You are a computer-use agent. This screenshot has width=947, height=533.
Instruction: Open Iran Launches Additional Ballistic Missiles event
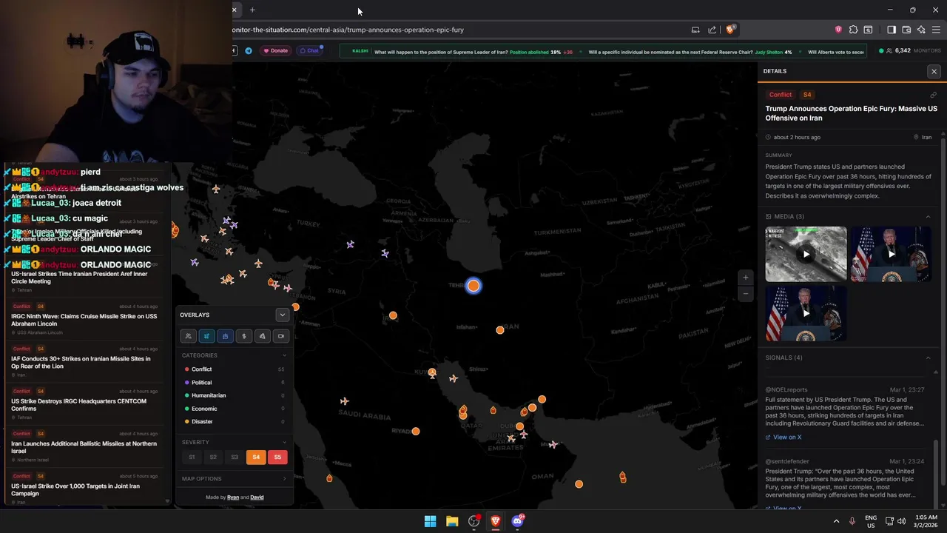pyautogui.click(x=84, y=446)
